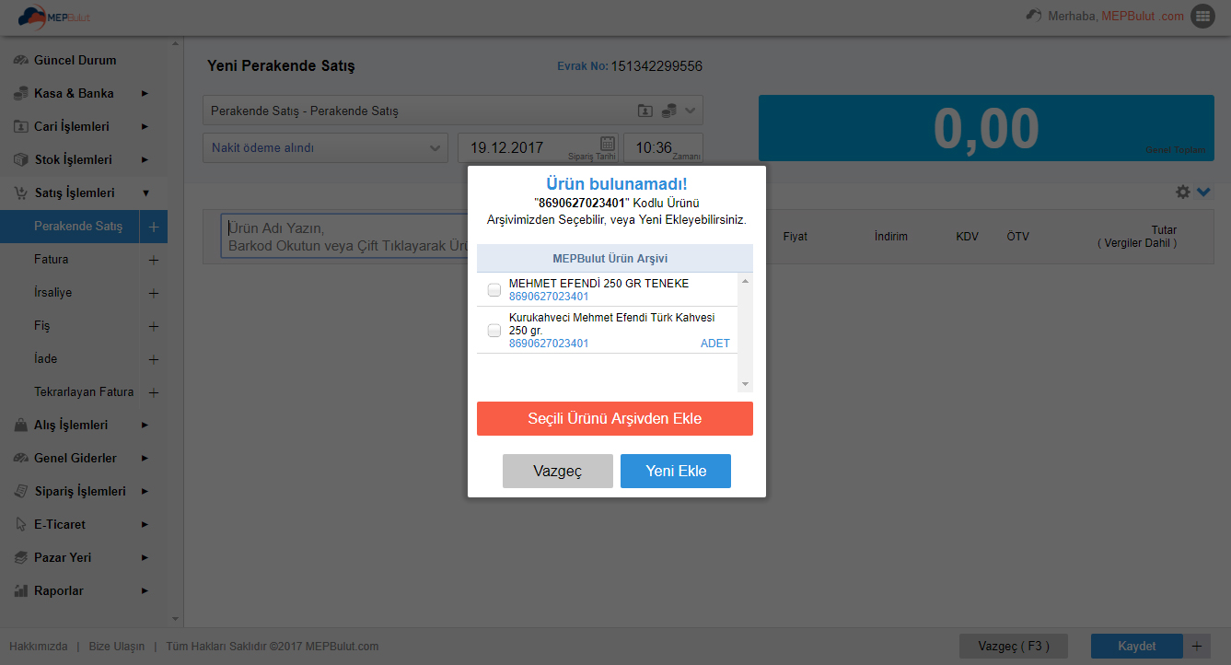The width and height of the screenshot is (1231, 665).
Task: Click the Hakkımızda footer link
Action: [x=39, y=647]
